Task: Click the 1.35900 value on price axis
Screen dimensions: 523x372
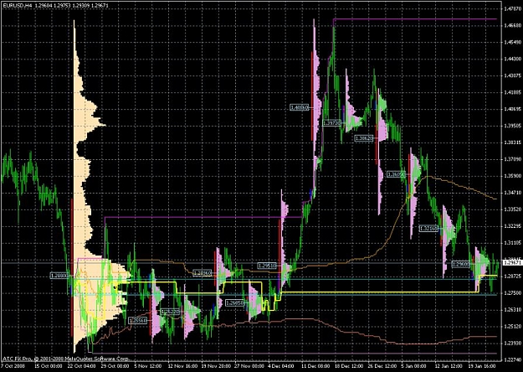Action: click(513, 176)
